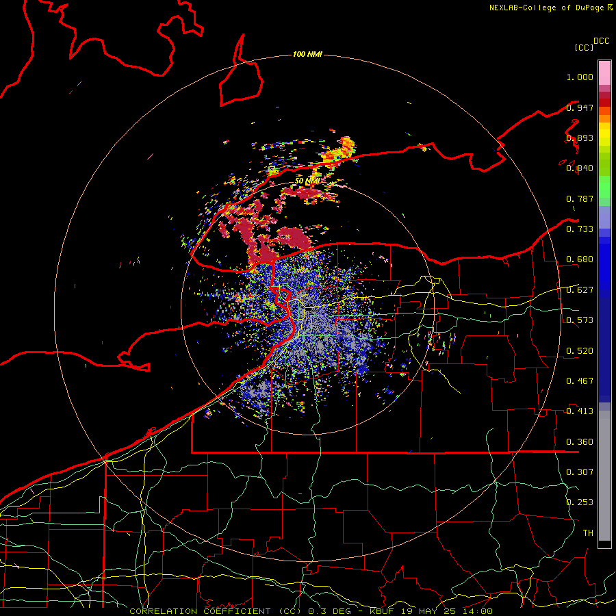
Task: Click the 1.000 legend value
Action: [580, 77]
